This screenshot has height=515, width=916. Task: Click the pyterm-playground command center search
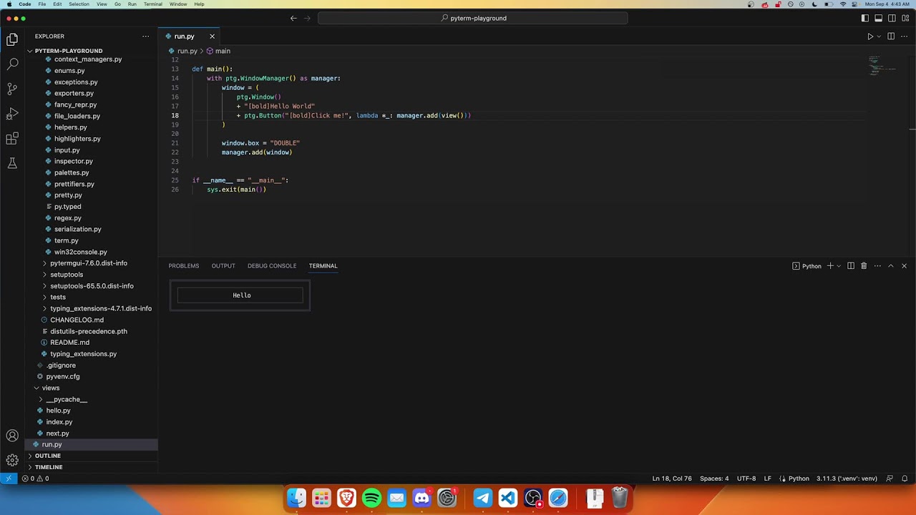tap(473, 18)
